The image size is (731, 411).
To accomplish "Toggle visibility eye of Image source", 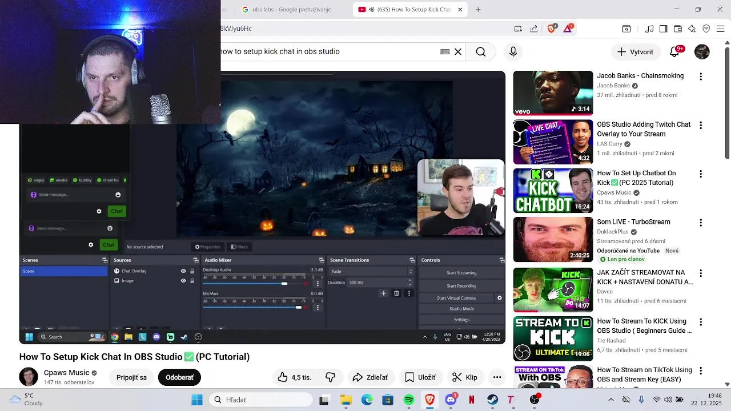I will (x=183, y=281).
